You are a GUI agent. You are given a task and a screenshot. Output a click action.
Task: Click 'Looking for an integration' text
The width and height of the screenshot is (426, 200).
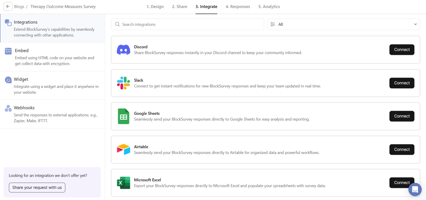pos(48,176)
